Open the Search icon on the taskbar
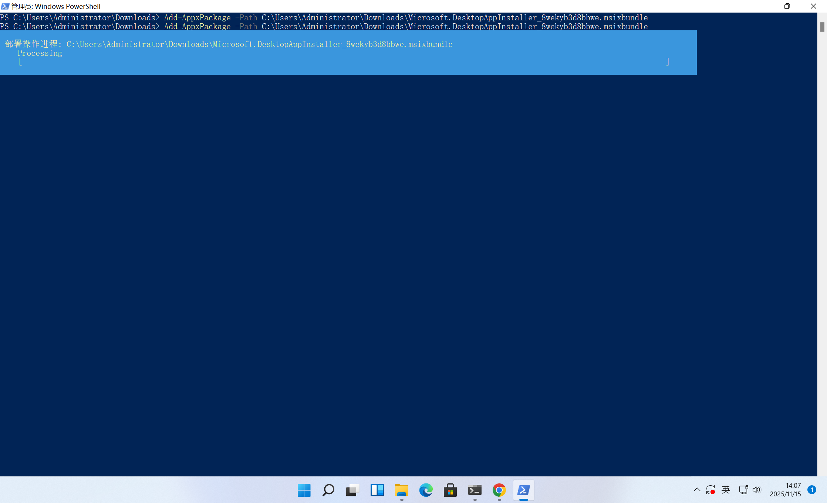This screenshot has width=827, height=503. pos(328,490)
